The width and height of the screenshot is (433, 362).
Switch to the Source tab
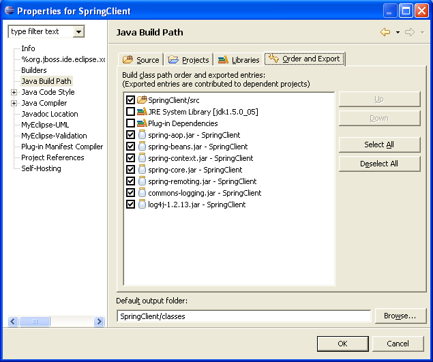(x=141, y=59)
